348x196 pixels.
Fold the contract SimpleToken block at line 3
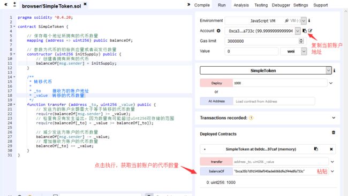14,26
